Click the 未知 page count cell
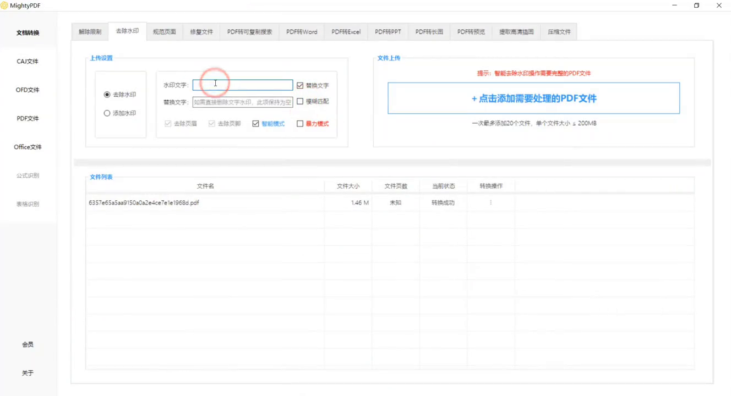Screen dimensions: 731x396 click(x=396, y=203)
